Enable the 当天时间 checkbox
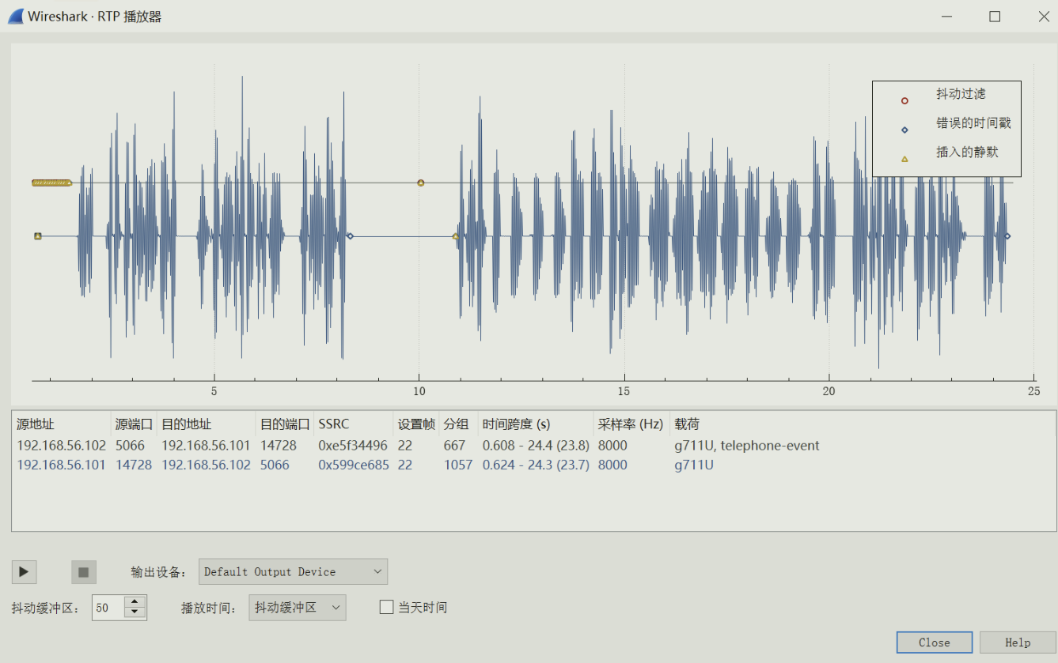The image size is (1058, 663). pos(386,608)
